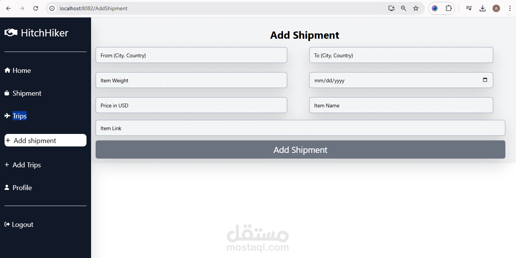Go to Home in the sidebar

21,71
